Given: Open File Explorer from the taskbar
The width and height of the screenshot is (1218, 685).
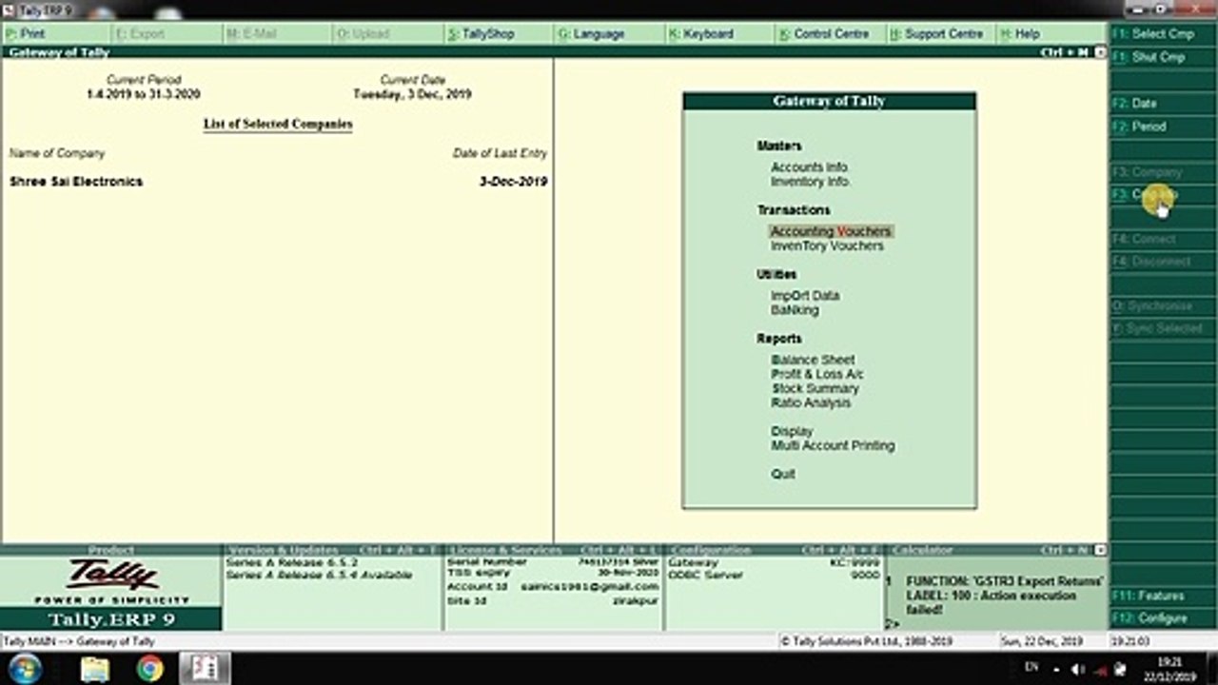Looking at the screenshot, I should [95, 669].
